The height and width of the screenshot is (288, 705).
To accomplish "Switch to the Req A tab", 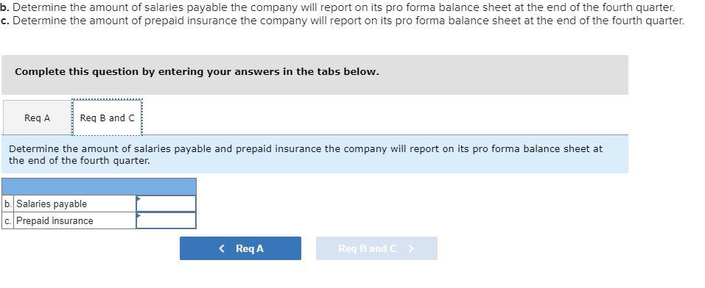I will click(38, 118).
